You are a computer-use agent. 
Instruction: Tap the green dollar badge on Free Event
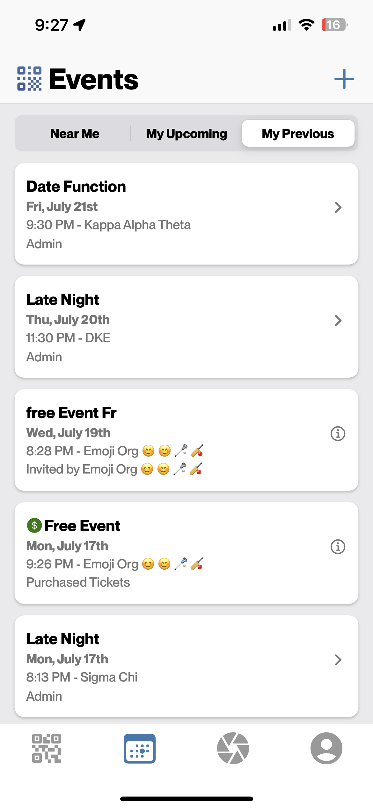click(34, 525)
